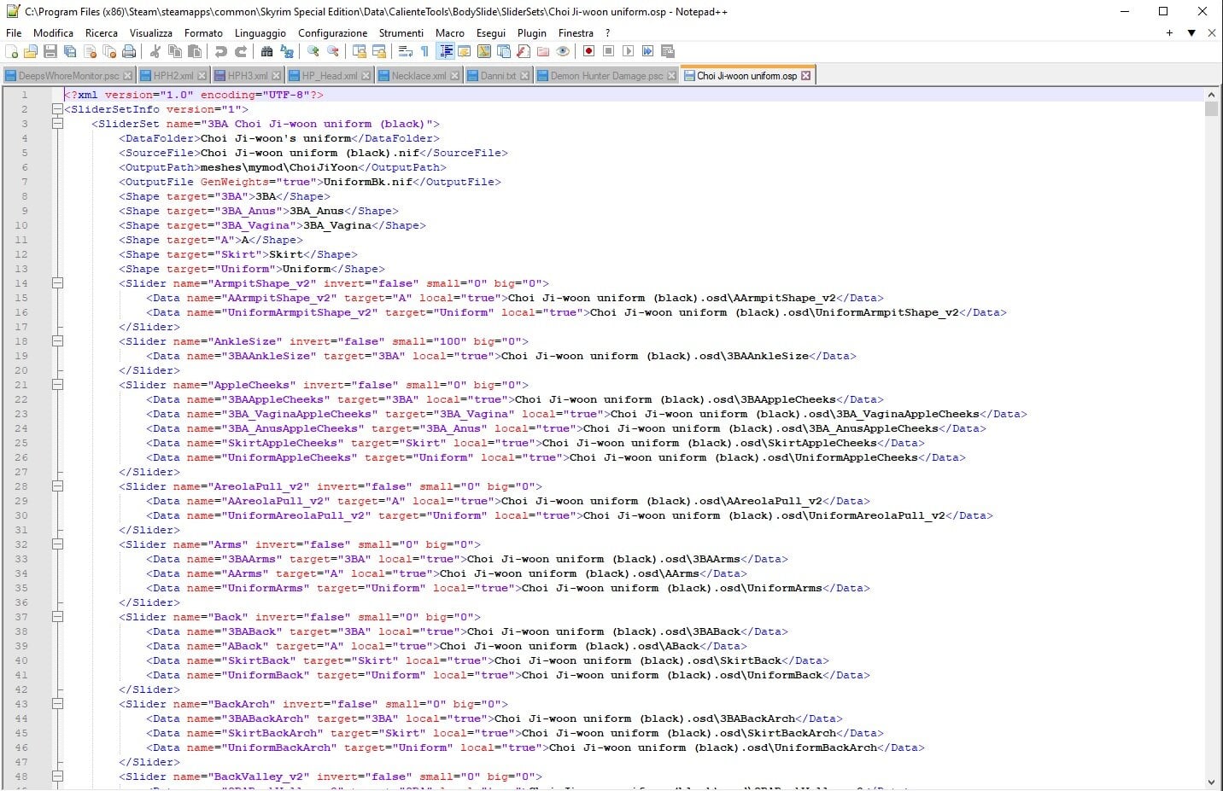Open the Function List icon
The image size is (1223, 791).
pyautogui.click(x=524, y=51)
